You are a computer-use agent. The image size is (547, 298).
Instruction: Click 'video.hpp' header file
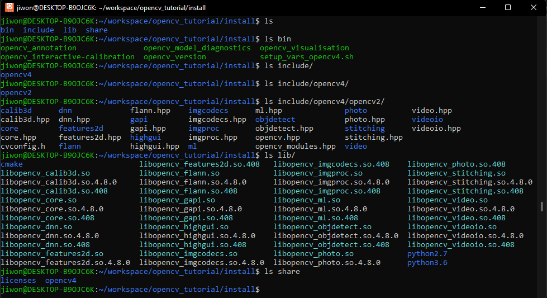click(432, 111)
